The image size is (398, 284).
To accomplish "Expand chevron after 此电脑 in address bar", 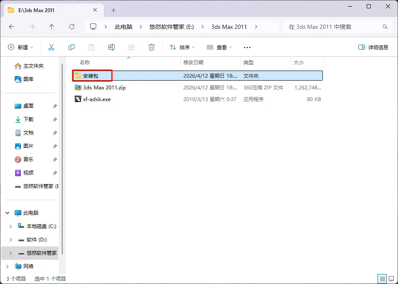I will (141, 27).
